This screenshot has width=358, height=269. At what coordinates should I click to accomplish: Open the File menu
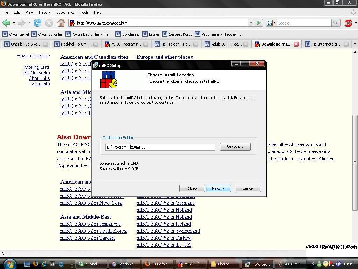(x=5, y=12)
